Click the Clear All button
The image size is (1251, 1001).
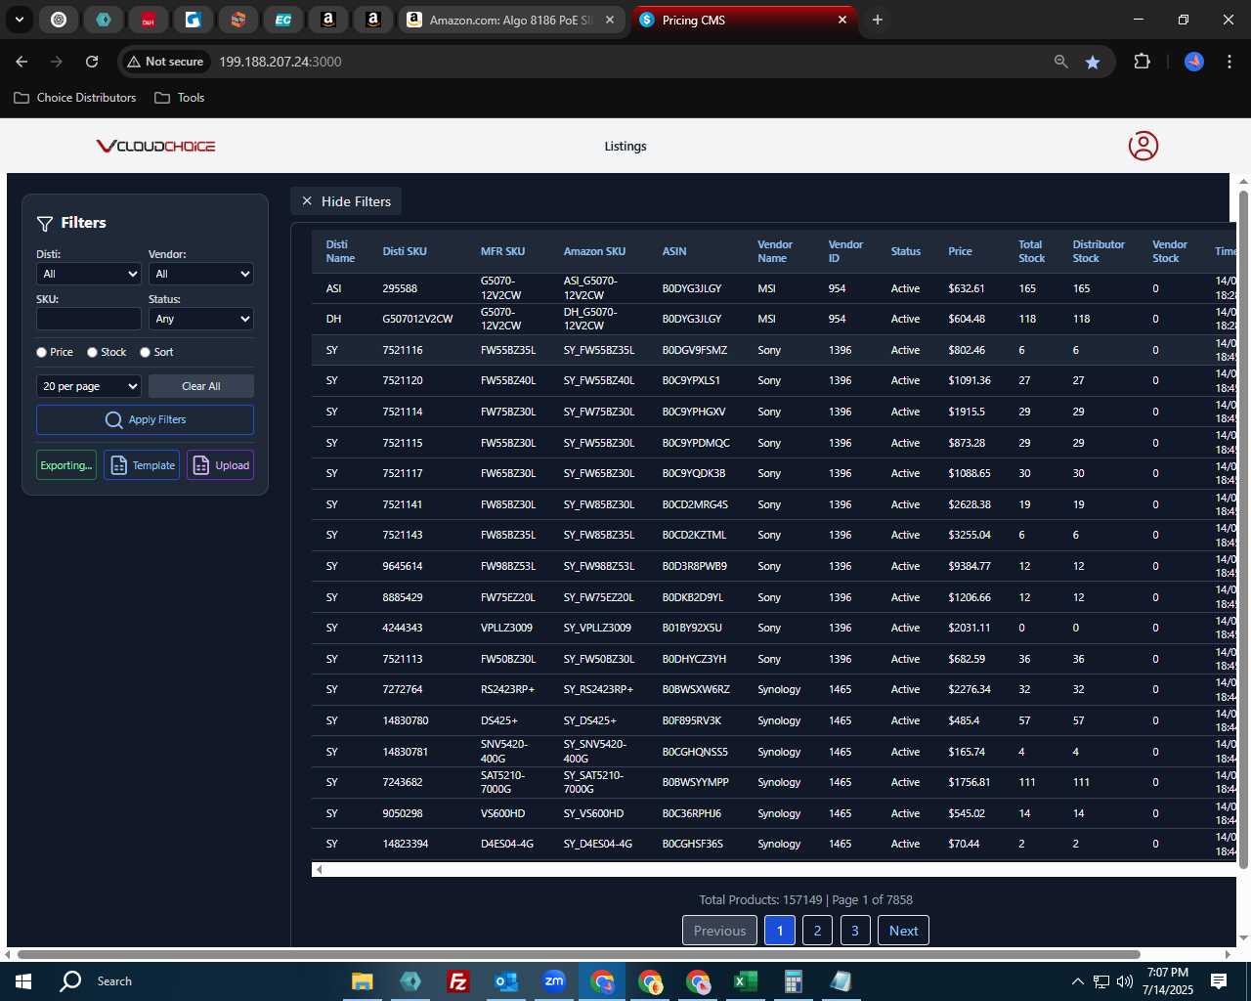[201, 386]
